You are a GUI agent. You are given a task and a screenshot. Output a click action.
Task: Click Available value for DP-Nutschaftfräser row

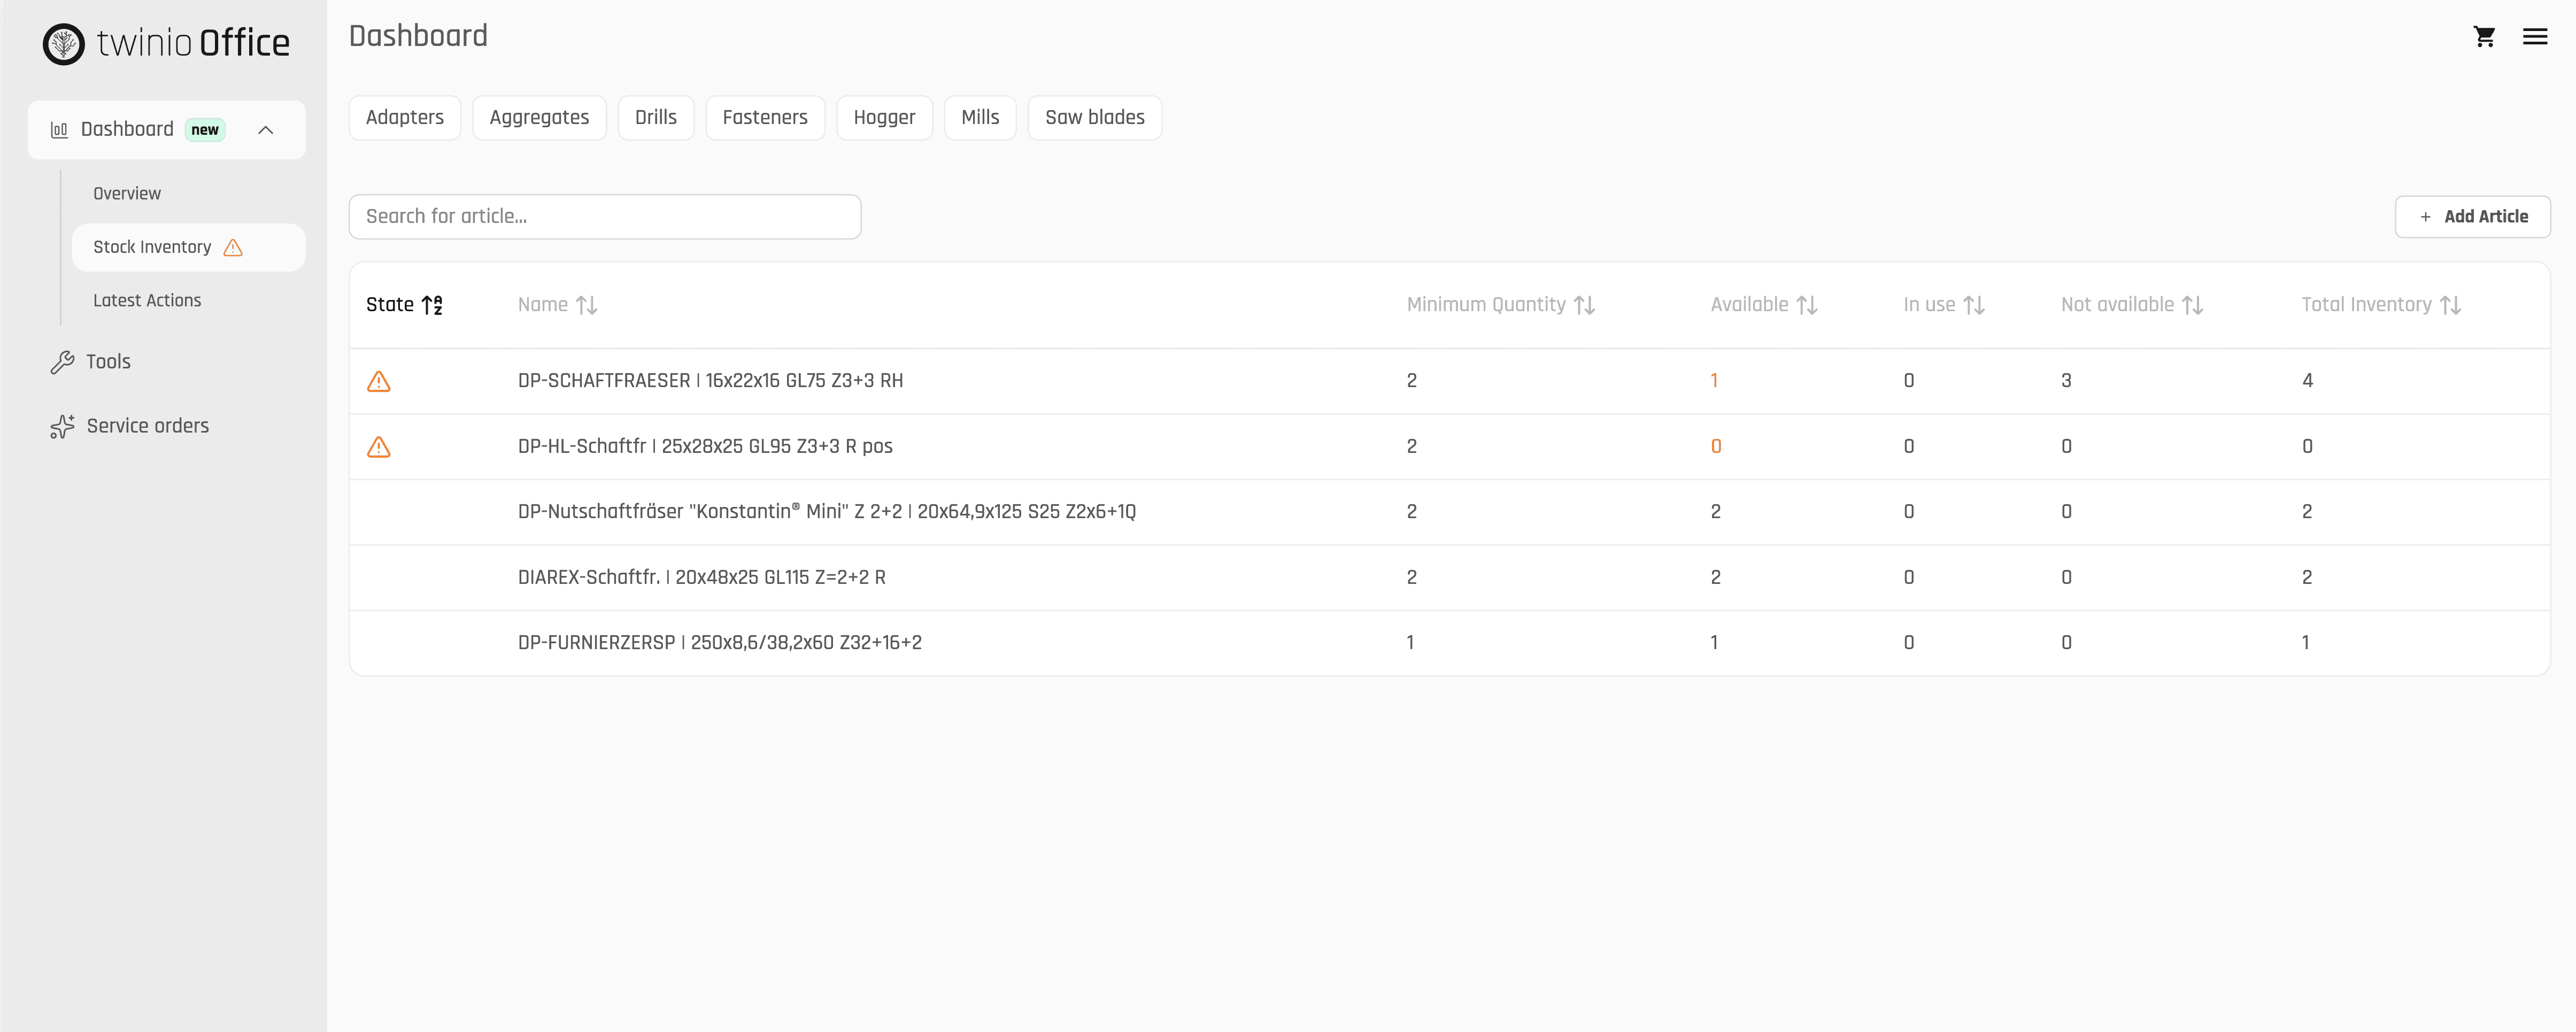point(1715,512)
